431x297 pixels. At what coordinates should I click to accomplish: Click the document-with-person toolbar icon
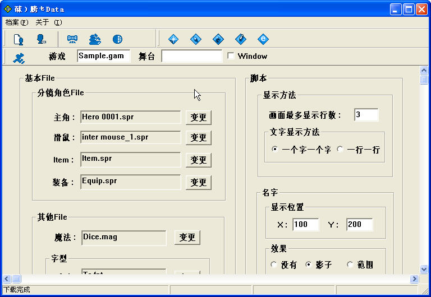click(x=19, y=39)
